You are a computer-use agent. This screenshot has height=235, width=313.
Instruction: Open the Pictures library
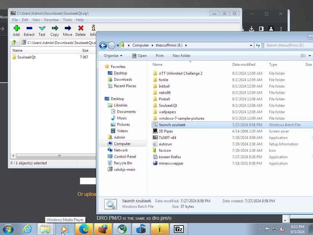tap(123, 125)
